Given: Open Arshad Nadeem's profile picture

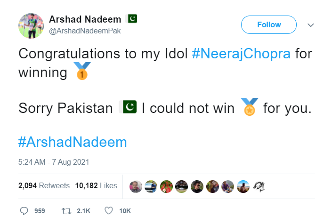Looking at the screenshot, I should tap(31, 25).
